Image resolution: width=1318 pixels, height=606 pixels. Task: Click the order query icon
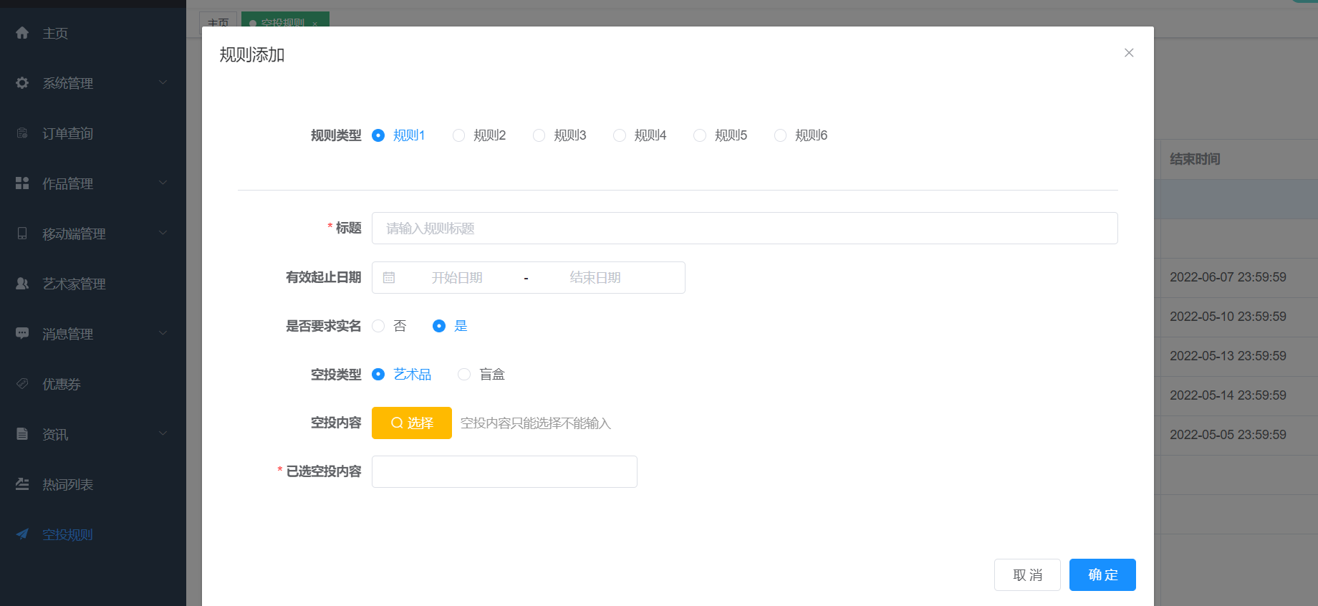[22, 133]
